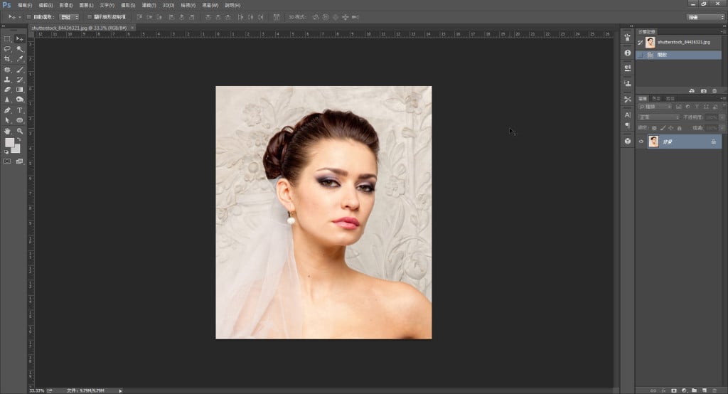728x394 pixels.
Task: Open the workspace switcher dropdown
Action: (705, 16)
